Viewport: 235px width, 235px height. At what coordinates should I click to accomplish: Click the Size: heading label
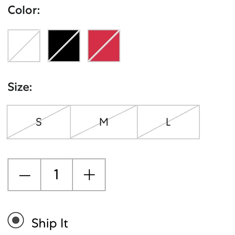point(20,87)
